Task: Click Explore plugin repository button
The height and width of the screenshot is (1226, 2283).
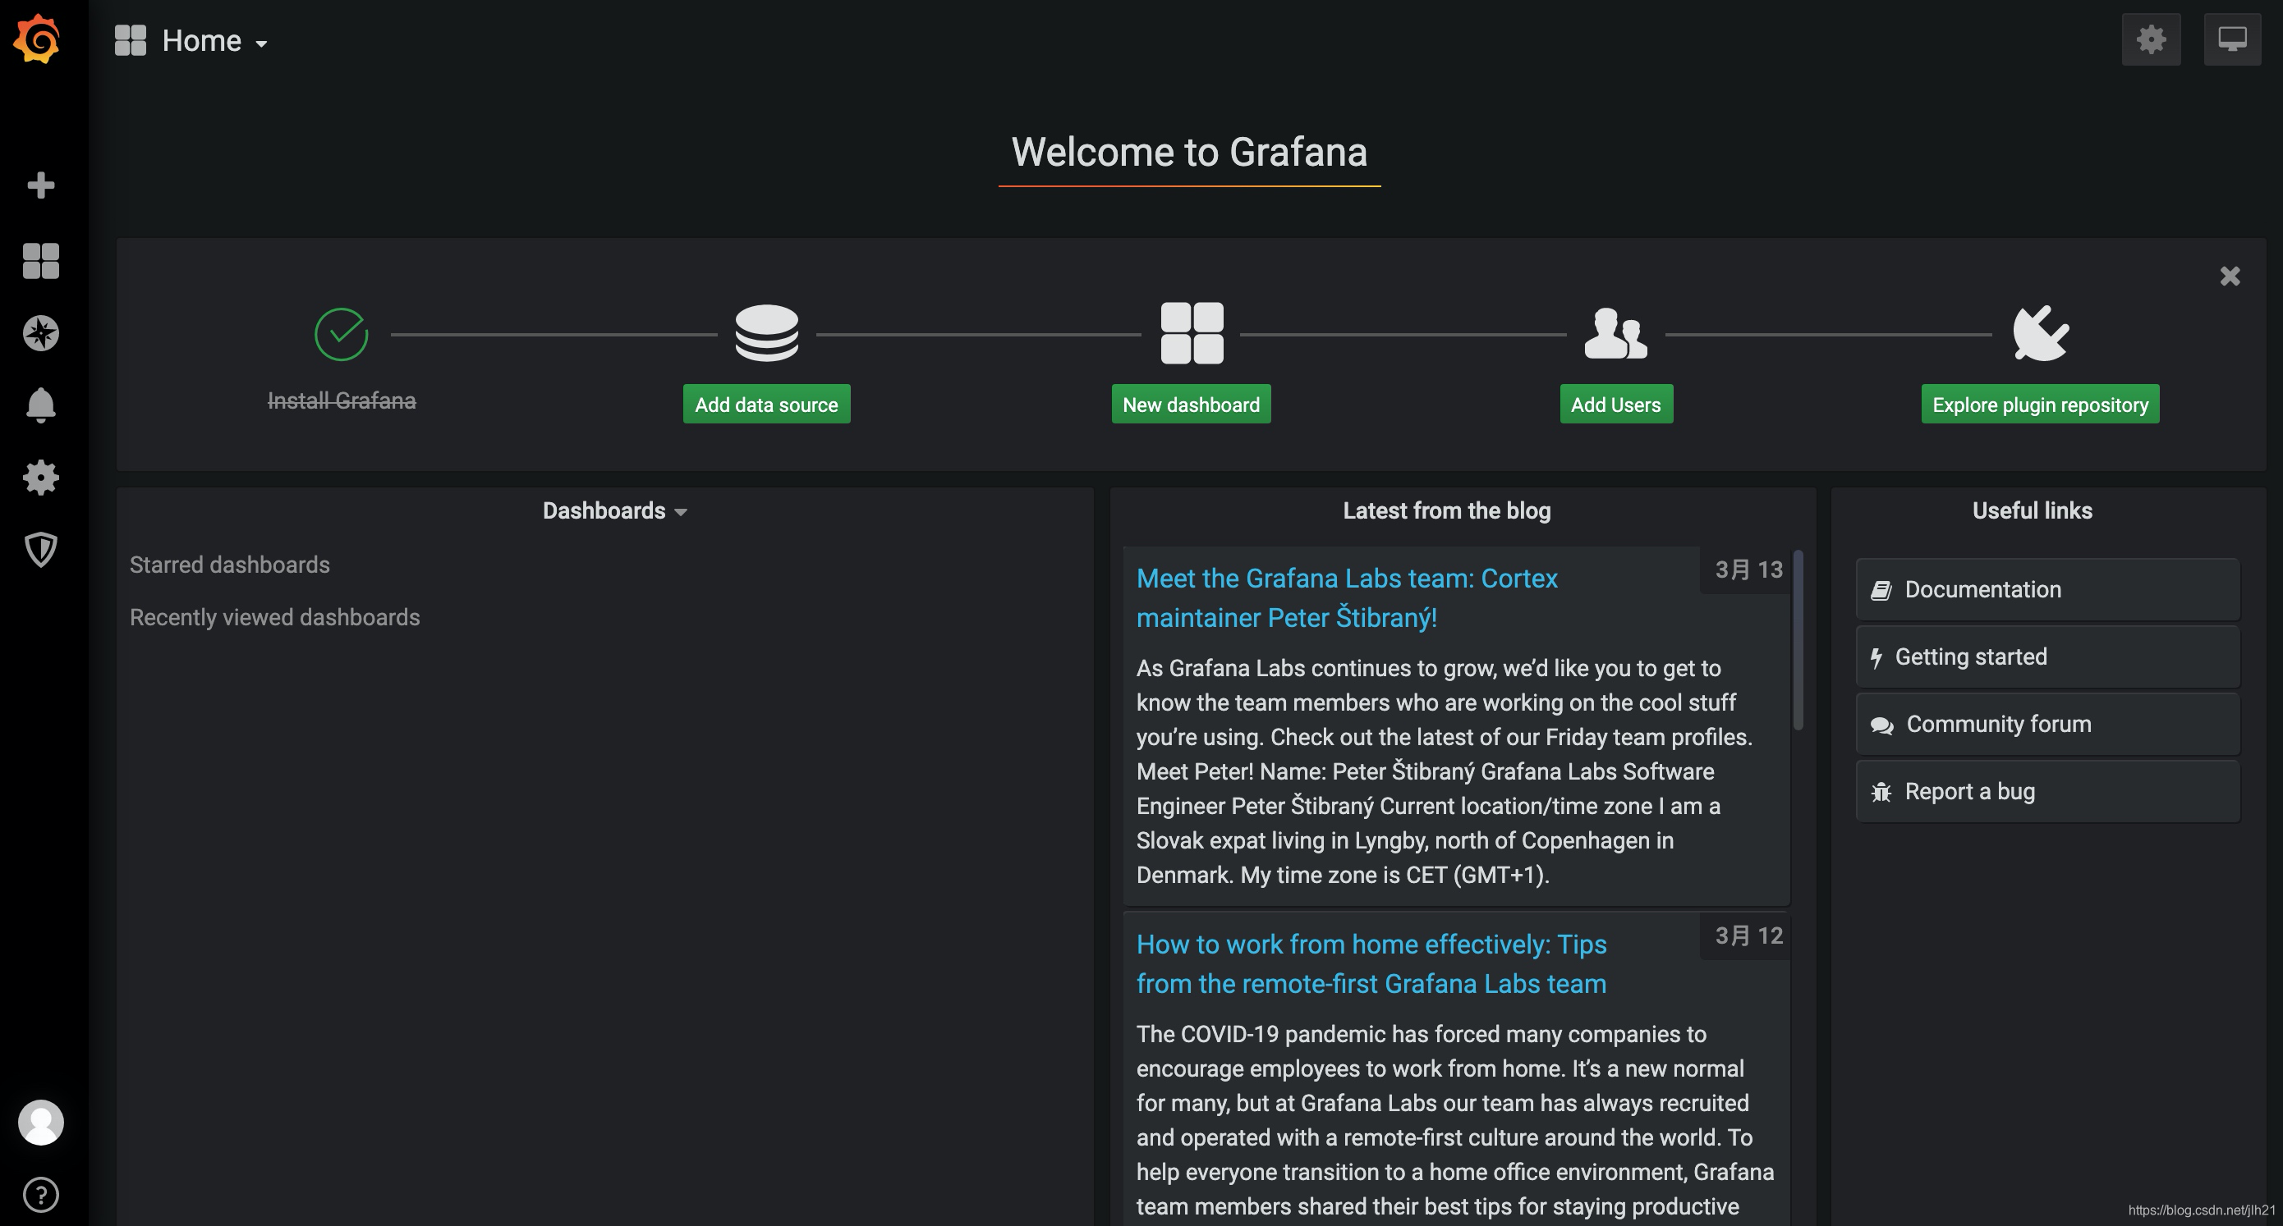Action: [x=2039, y=405]
